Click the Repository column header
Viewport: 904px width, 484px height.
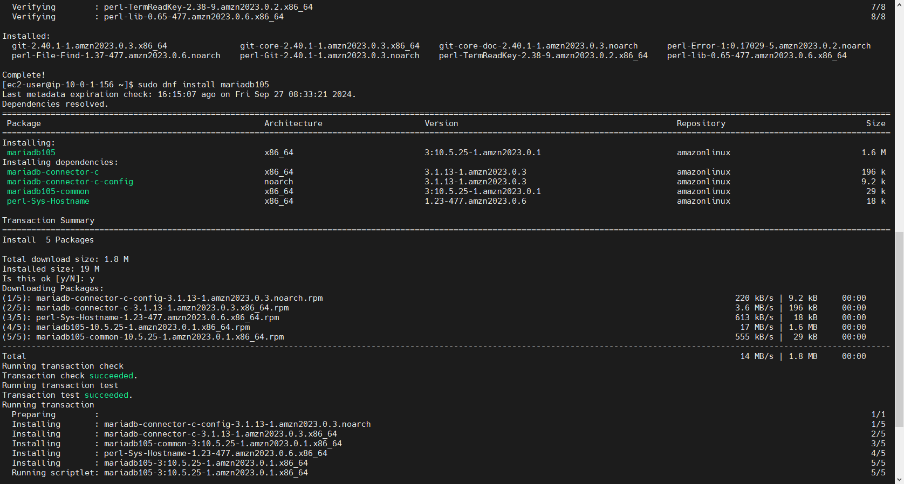pyautogui.click(x=701, y=123)
